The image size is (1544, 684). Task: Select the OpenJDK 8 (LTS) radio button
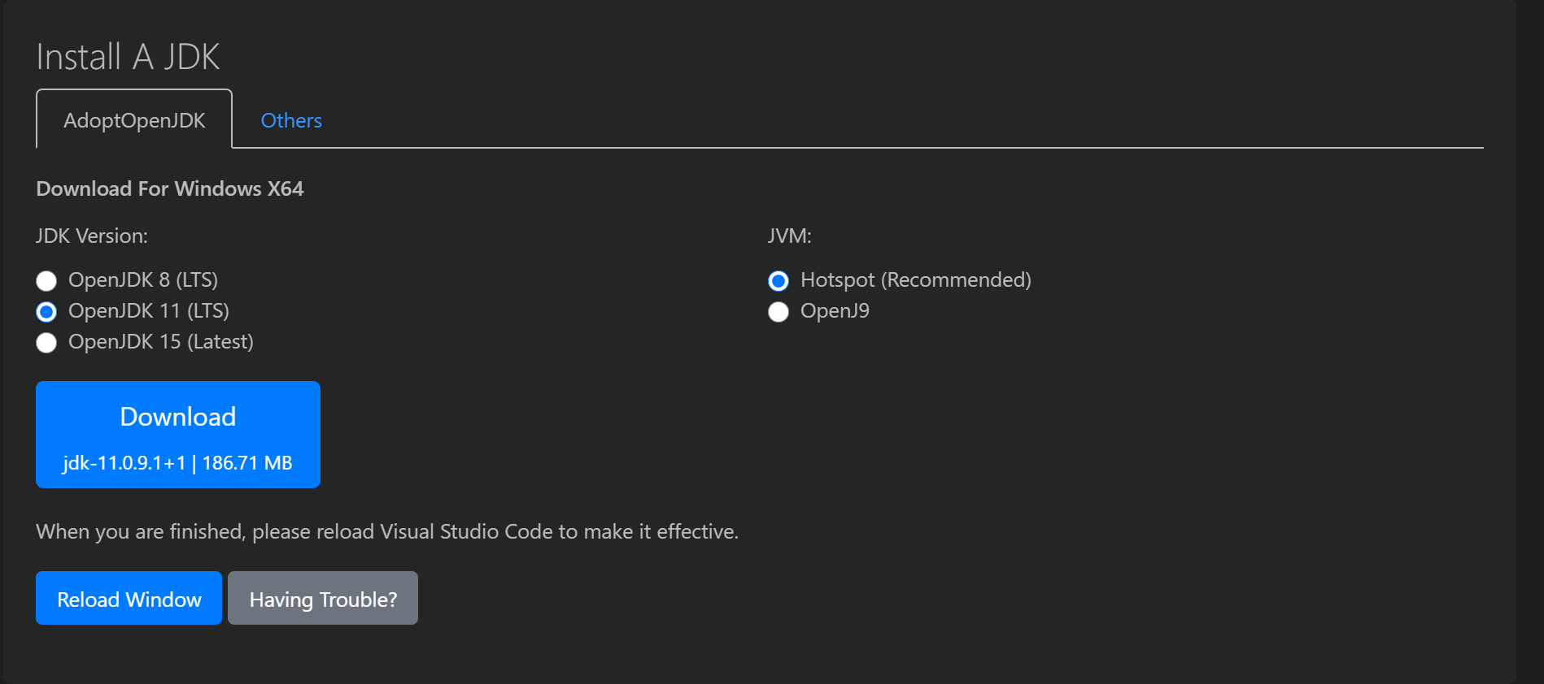[x=46, y=281]
